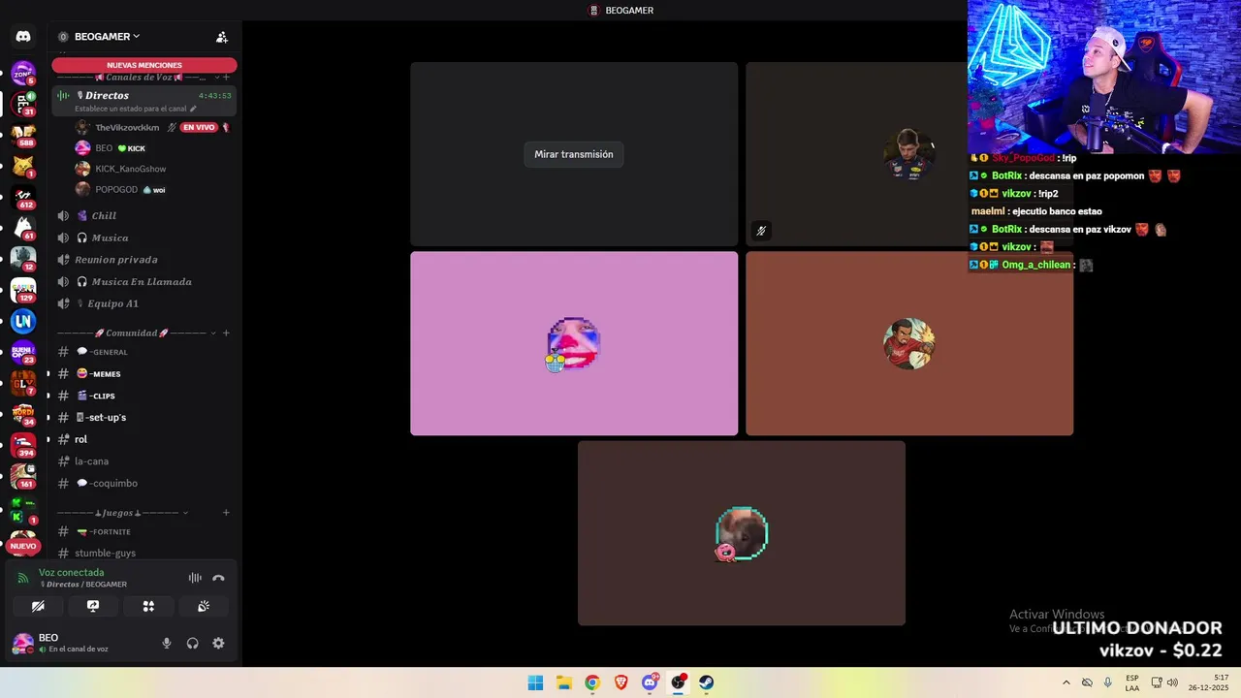Image resolution: width=1241 pixels, height=698 pixels.
Task: Disconnect from voice with the hang-up icon
Action: [218, 578]
